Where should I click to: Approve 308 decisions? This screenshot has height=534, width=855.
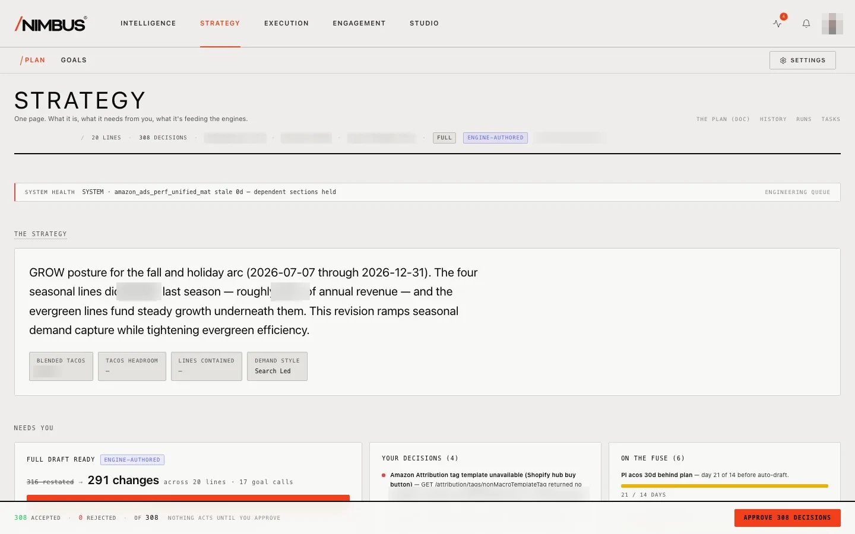point(787,518)
